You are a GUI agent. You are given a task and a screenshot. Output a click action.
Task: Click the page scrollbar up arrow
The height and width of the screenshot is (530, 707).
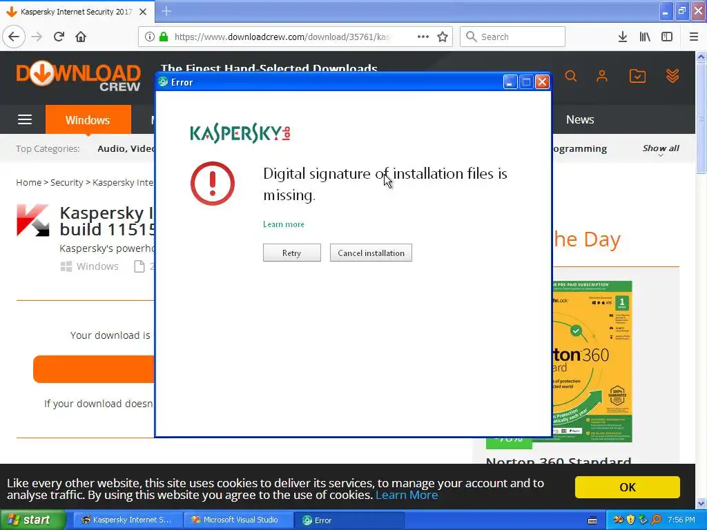pyautogui.click(x=701, y=57)
